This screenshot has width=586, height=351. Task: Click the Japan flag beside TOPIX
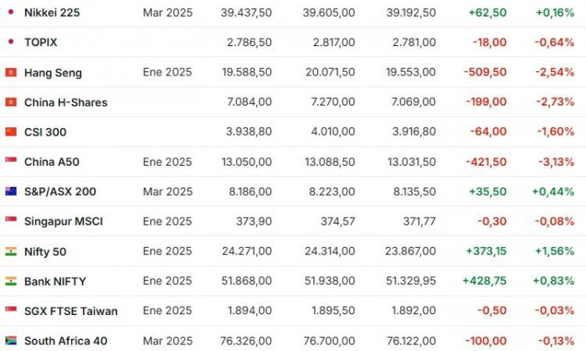[x=11, y=42]
